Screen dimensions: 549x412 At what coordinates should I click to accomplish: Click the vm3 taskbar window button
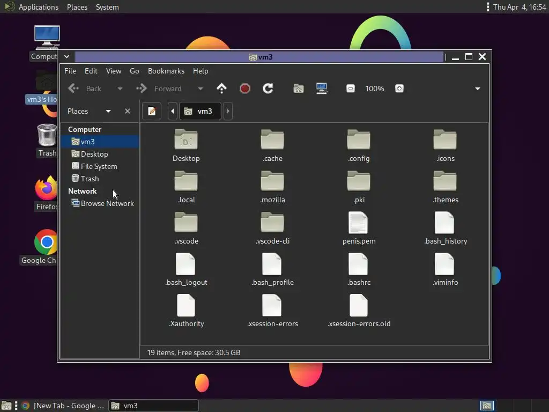pyautogui.click(x=153, y=406)
